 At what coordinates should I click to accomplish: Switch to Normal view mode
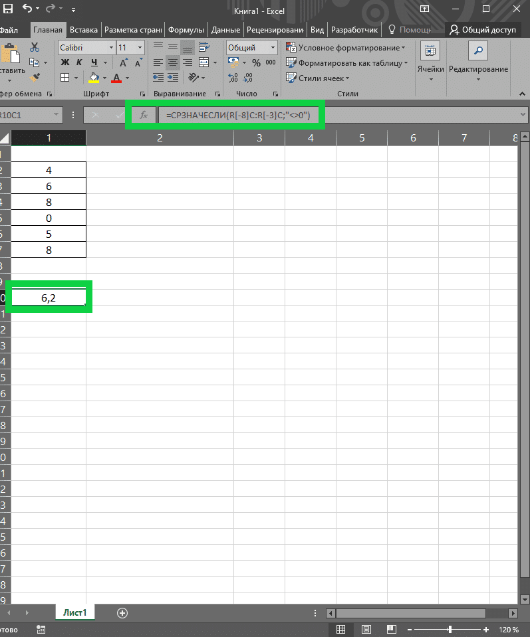pyautogui.click(x=341, y=630)
